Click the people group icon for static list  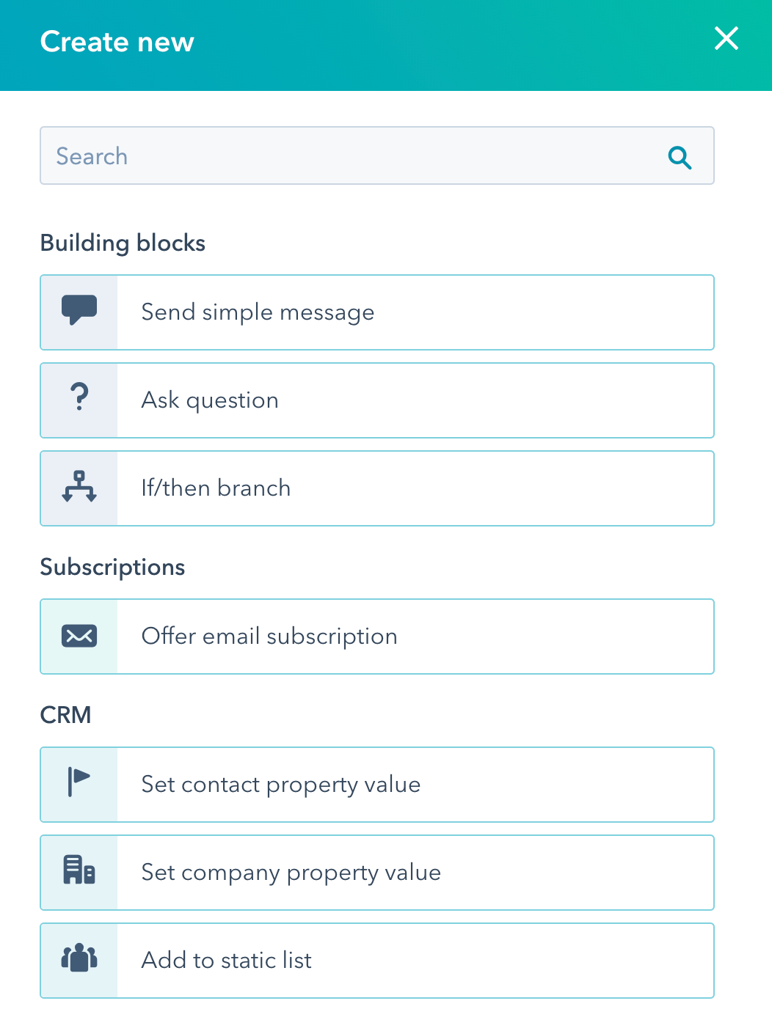[x=79, y=960]
